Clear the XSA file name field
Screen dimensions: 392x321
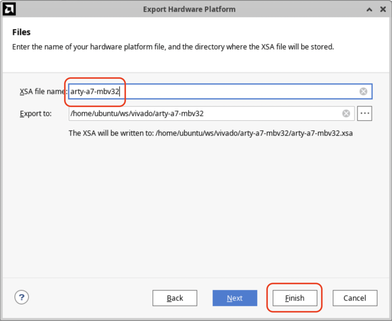click(x=363, y=91)
